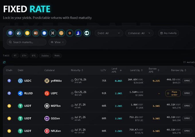Filter by Ethereum chain icon
The image size is (195, 137).
point(10,33)
